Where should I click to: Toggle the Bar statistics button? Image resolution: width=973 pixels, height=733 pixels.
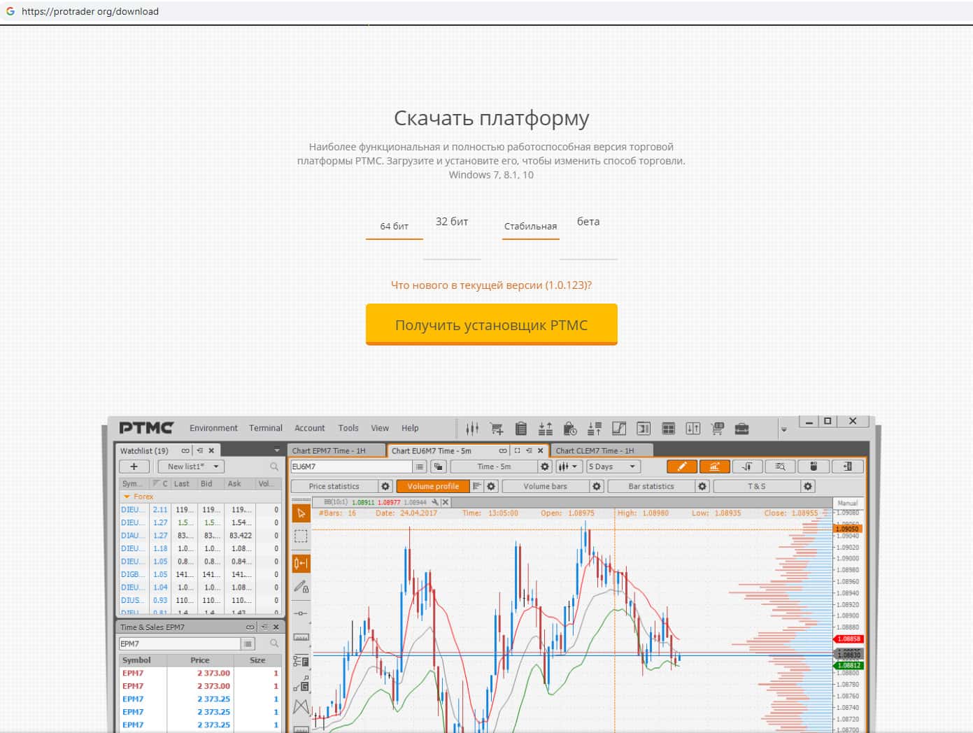pos(651,486)
